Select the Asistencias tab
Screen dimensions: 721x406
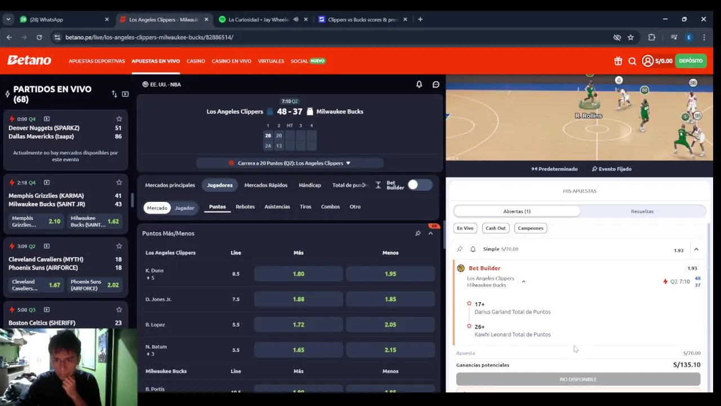point(277,207)
